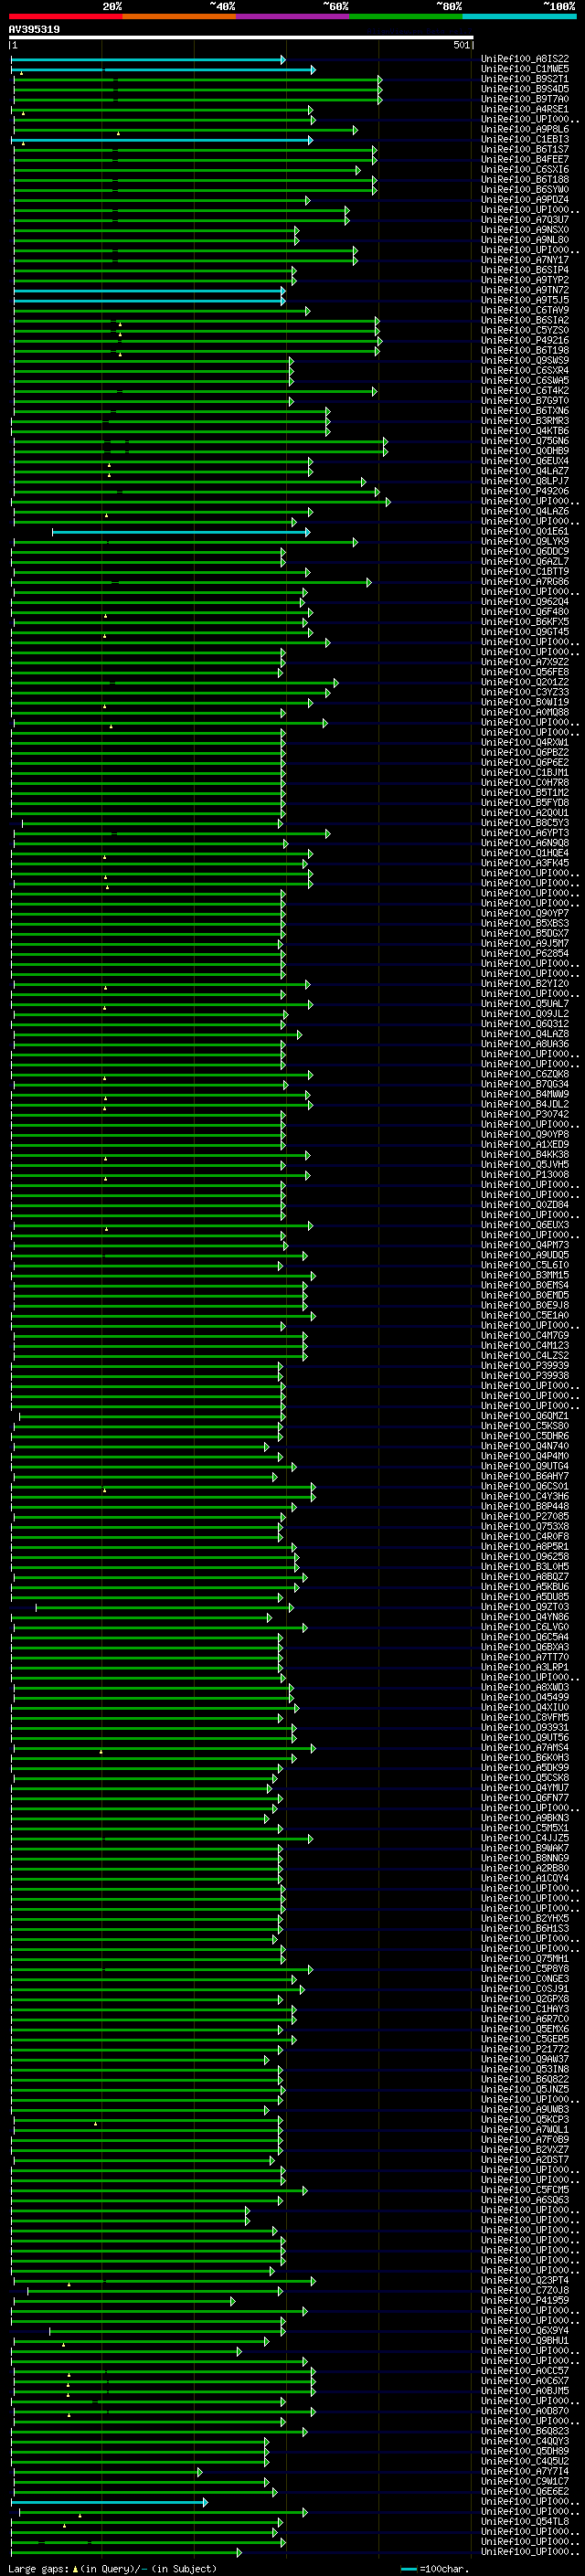Open the UniRef100_A4RSE1 hit label
The image size is (585, 2576).
pos(525,109)
